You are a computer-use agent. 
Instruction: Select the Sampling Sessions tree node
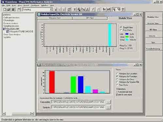pyautogui.click(x=11, y=26)
